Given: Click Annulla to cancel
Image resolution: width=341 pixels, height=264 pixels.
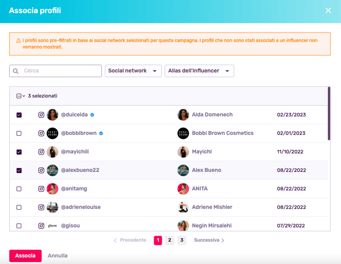Looking at the screenshot, I should 58,256.
